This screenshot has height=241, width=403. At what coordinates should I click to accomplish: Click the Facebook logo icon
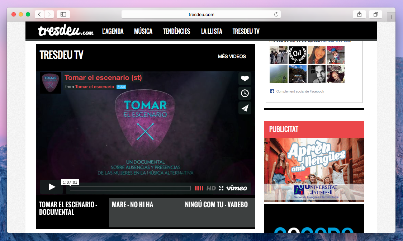pyautogui.click(x=272, y=91)
